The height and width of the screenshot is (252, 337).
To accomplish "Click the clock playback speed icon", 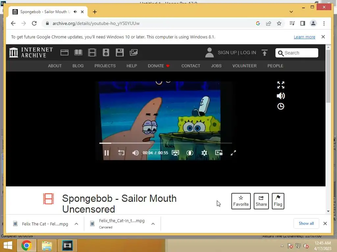I will point(281,106).
